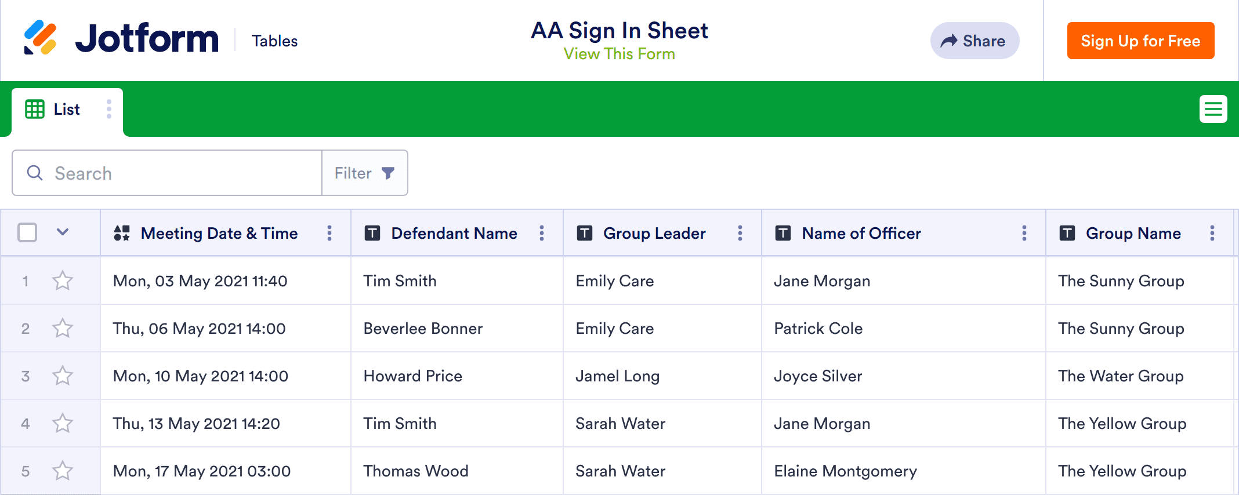Click the Jotform logo icon
The width and height of the screenshot is (1239, 495).
pyautogui.click(x=40, y=38)
